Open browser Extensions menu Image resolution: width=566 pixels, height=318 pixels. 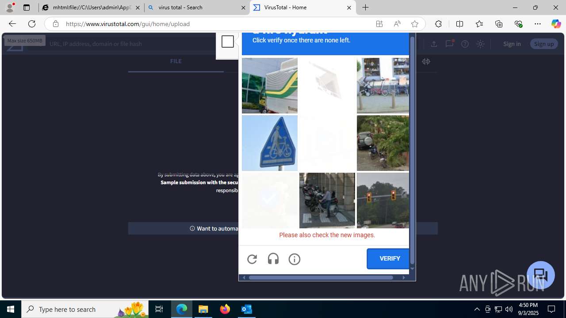438,24
